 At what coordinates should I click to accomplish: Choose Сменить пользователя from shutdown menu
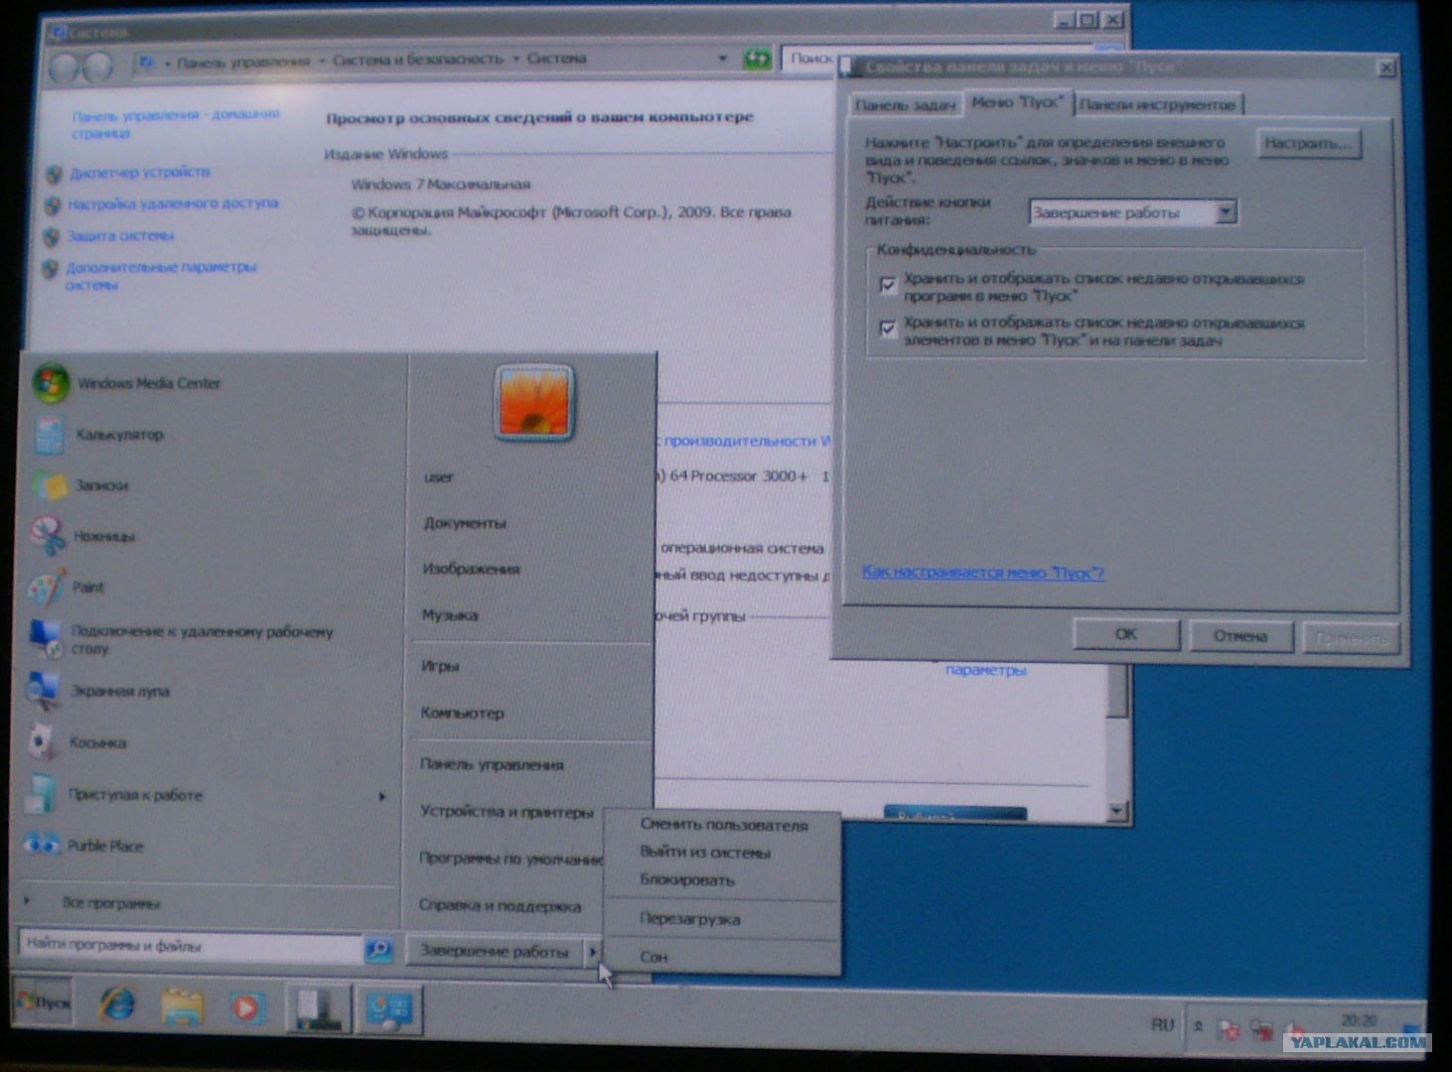tap(723, 825)
